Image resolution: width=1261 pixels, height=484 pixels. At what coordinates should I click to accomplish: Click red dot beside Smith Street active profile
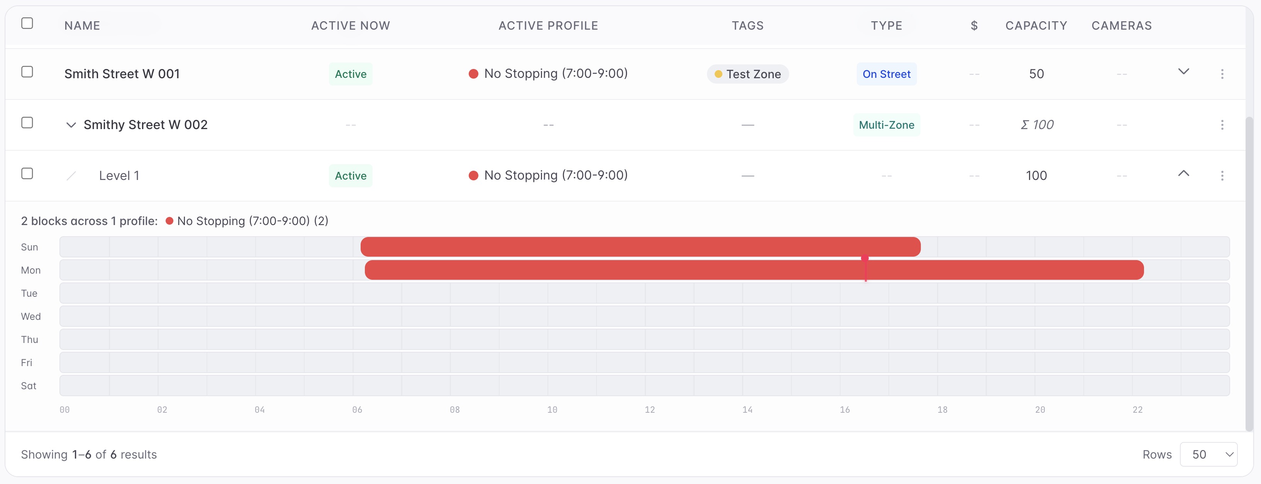point(473,74)
